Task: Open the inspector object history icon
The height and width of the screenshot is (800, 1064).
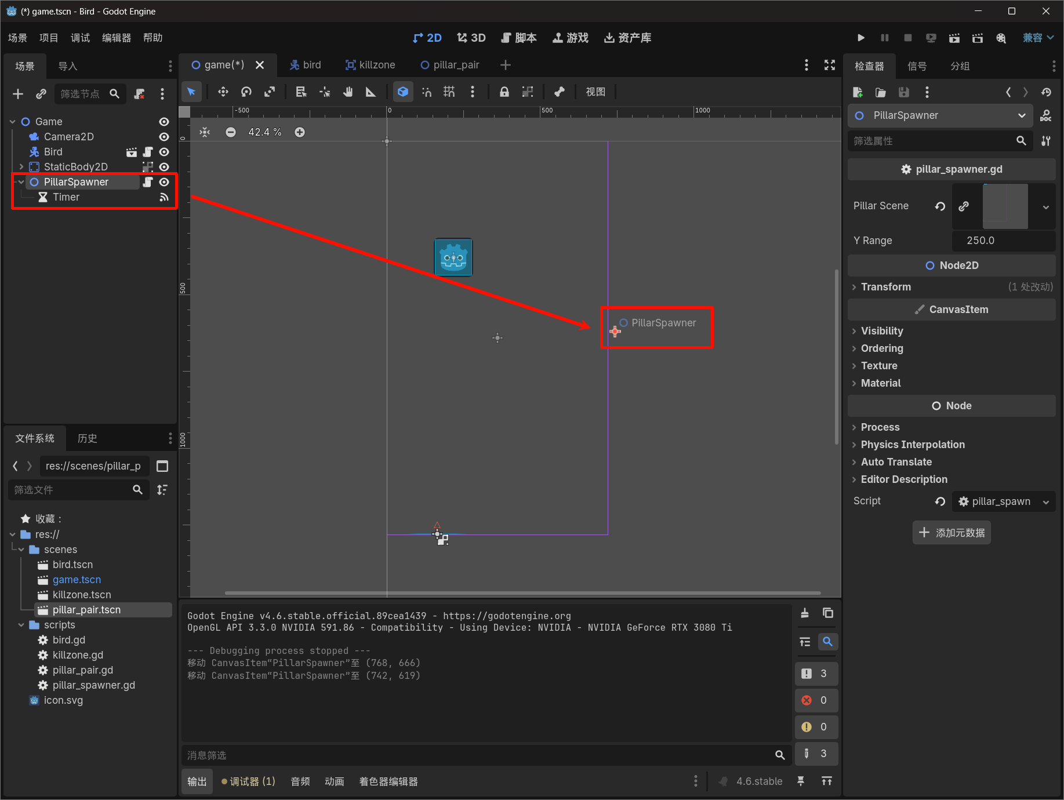Action: [x=1046, y=92]
